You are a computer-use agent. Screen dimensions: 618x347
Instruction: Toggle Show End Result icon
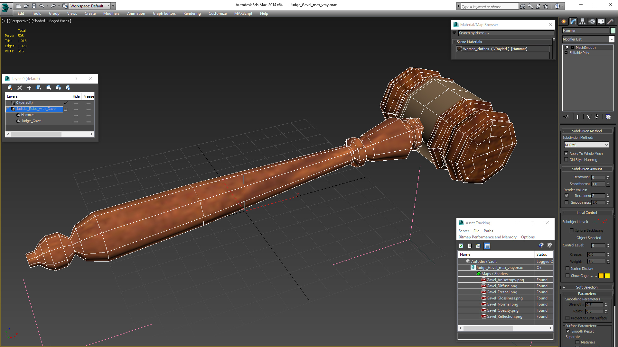click(578, 117)
